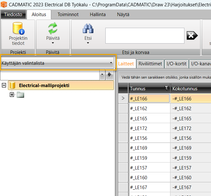211x196 pixels.
Task: Open the Tiedosto menu
Action: (x=13, y=15)
